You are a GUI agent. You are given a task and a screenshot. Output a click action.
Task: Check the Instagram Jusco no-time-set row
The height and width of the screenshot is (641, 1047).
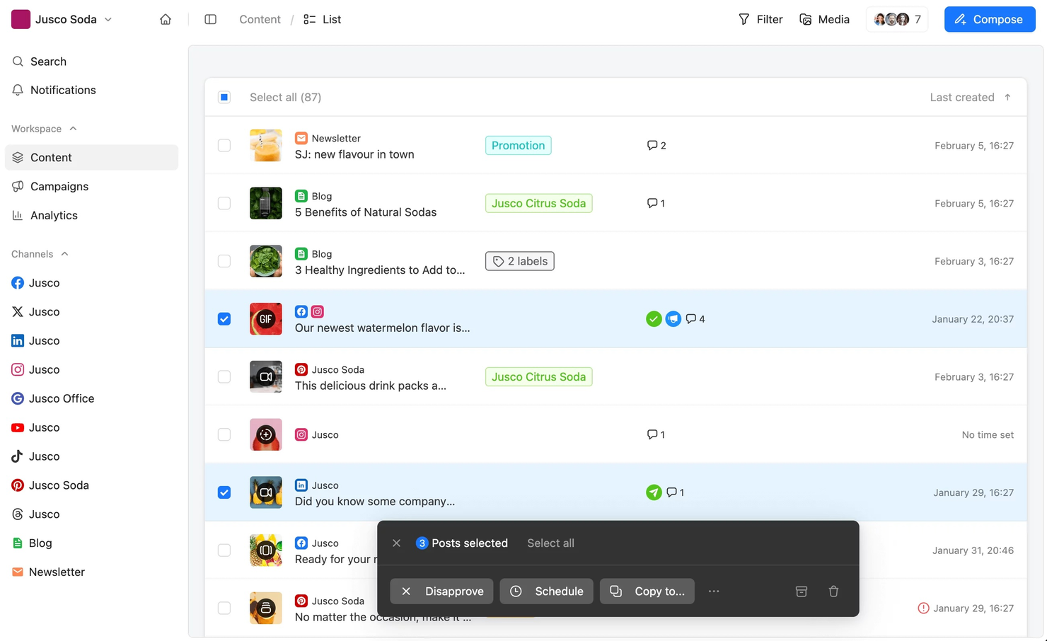[x=224, y=435]
